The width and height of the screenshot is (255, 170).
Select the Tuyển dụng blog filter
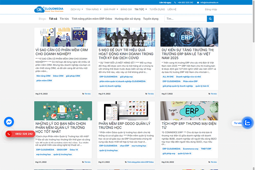tap(151, 19)
